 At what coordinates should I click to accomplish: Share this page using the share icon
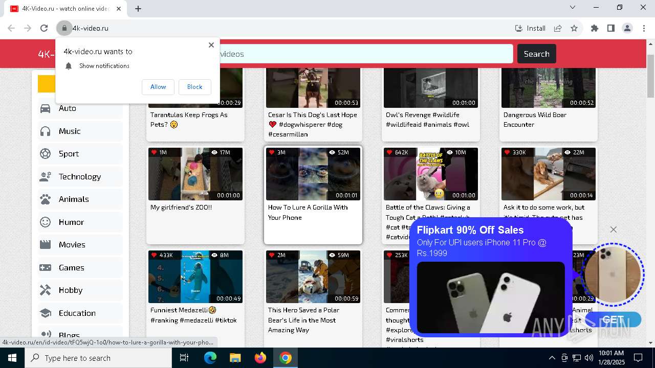(558, 28)
